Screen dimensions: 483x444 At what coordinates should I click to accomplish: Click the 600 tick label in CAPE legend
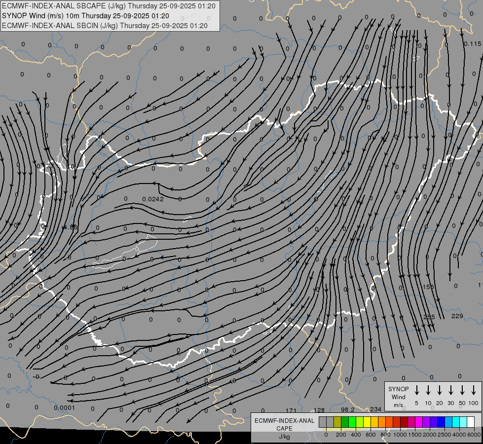[x=371, y=435]
